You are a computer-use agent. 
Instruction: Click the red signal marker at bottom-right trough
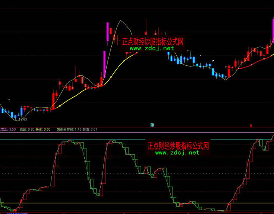[229, 205]
